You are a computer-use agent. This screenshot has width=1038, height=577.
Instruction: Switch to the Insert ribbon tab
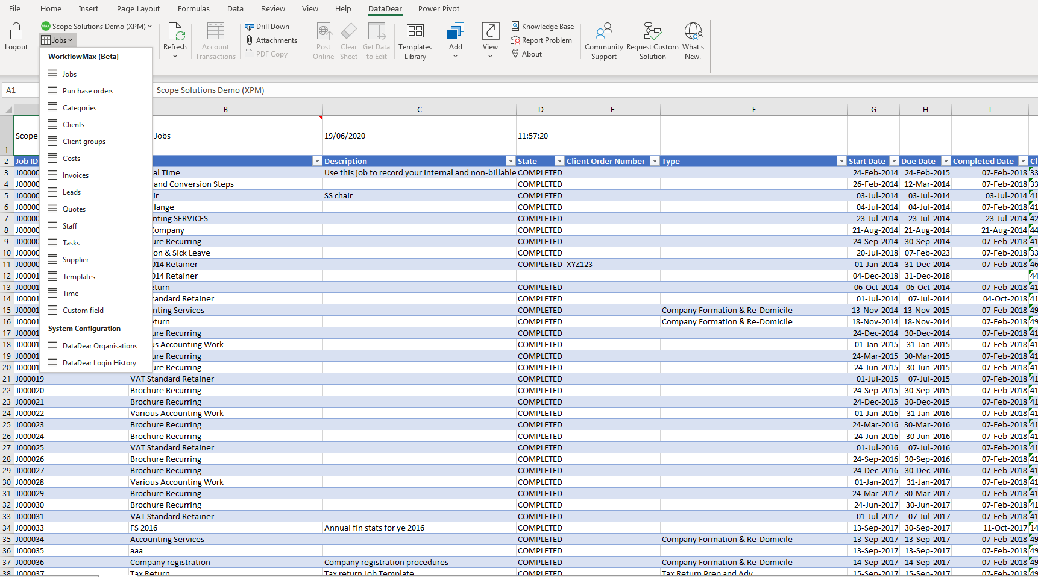88,8
